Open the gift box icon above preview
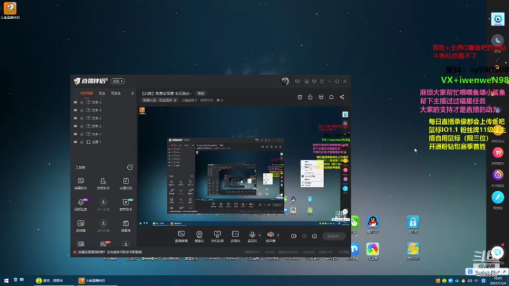The image size is (509, 286). 300,97
